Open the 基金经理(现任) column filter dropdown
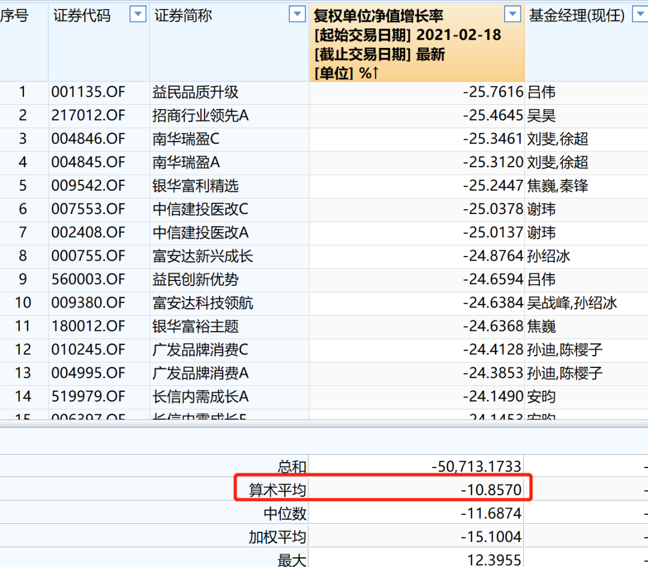Screen dimensions: 648x567 pos(641,14)
